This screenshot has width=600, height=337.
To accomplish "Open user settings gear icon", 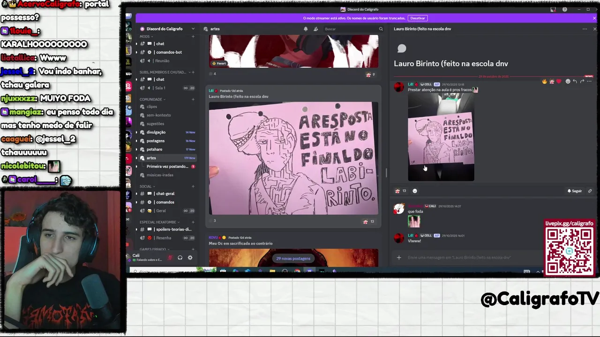I will point(190,257).
